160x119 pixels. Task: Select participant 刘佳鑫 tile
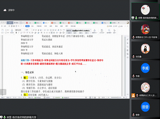tap(145, 50)
